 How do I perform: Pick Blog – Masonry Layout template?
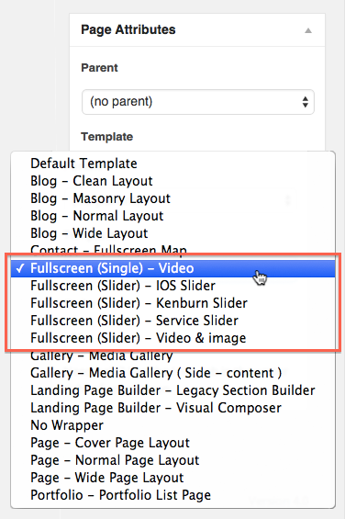click(173, 198)
